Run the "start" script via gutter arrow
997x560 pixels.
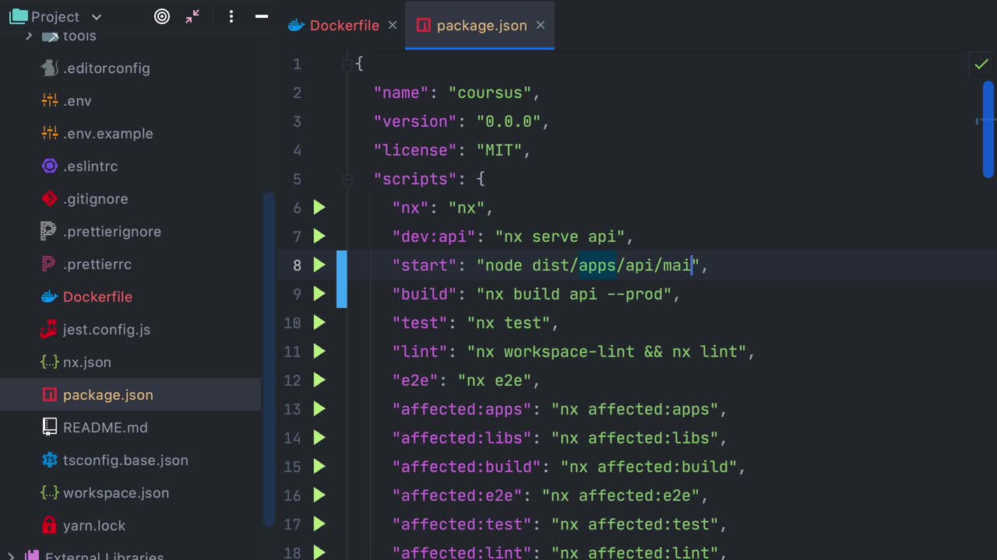click(319, 265)
